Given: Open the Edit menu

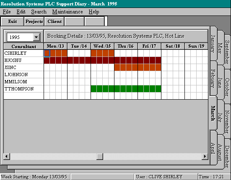Looking at the screenshot, I should click(21, 12).
